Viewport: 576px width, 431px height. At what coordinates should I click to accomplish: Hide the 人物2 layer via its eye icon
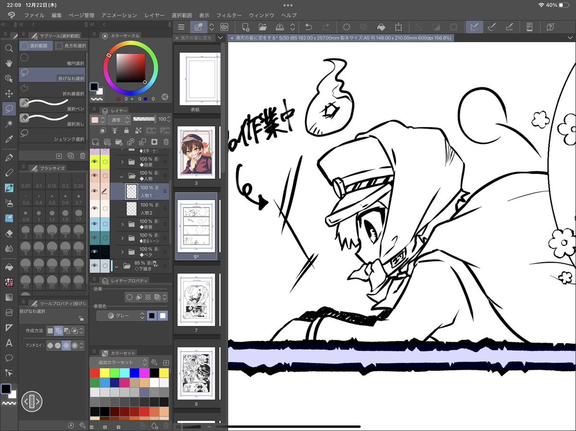pyautogui.click(x=95, y=209)
